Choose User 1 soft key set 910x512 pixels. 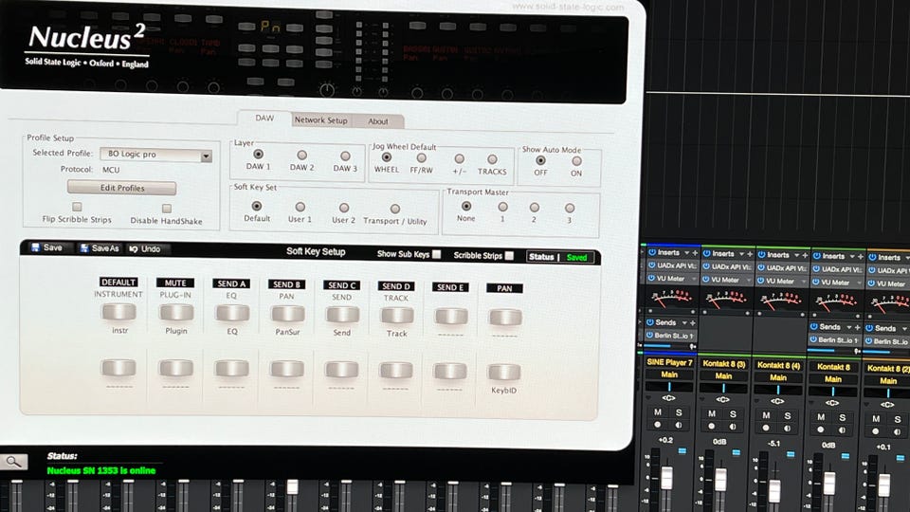300,207
